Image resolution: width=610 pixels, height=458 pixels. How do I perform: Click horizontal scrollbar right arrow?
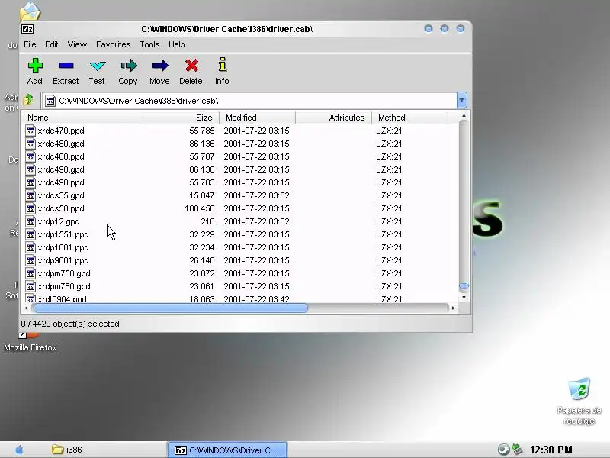(453, 308)
